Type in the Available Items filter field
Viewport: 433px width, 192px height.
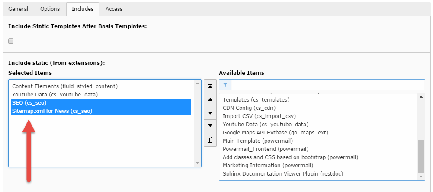pyautogui.click(x=328, y=85)
